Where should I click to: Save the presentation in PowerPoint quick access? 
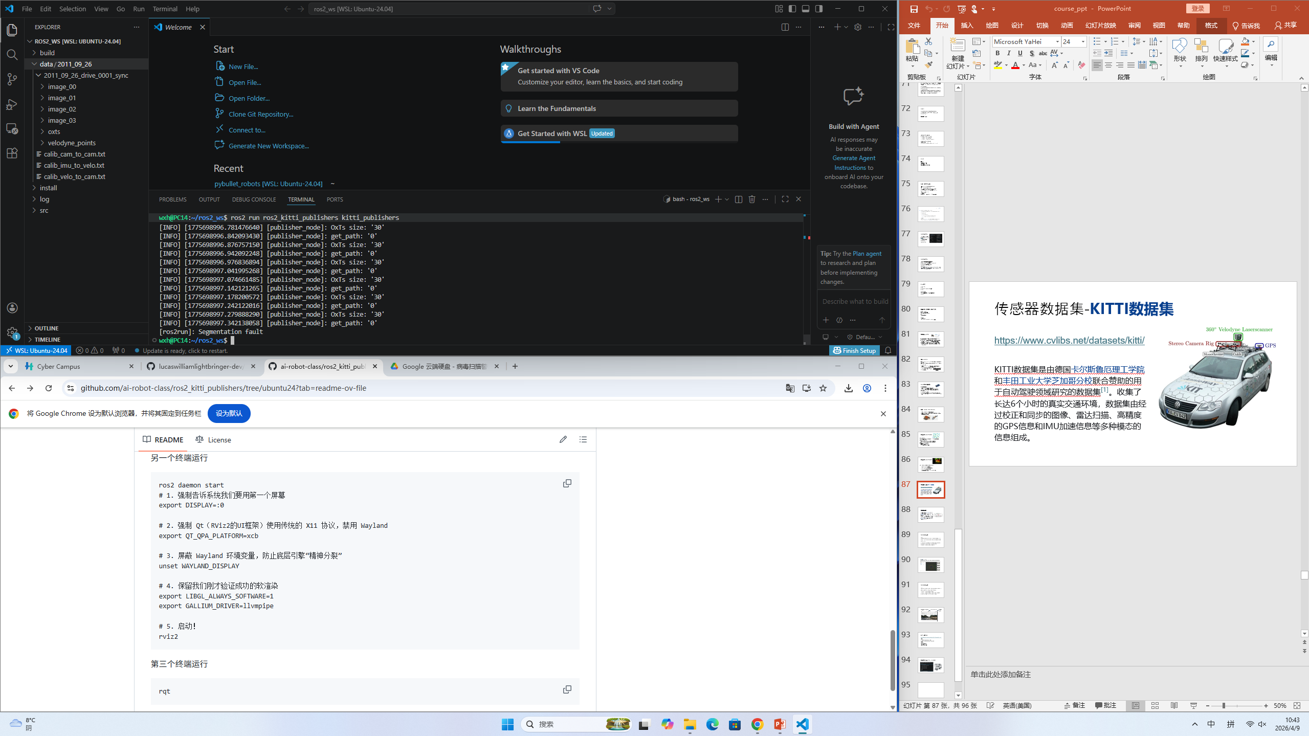(x=914, y=9)
